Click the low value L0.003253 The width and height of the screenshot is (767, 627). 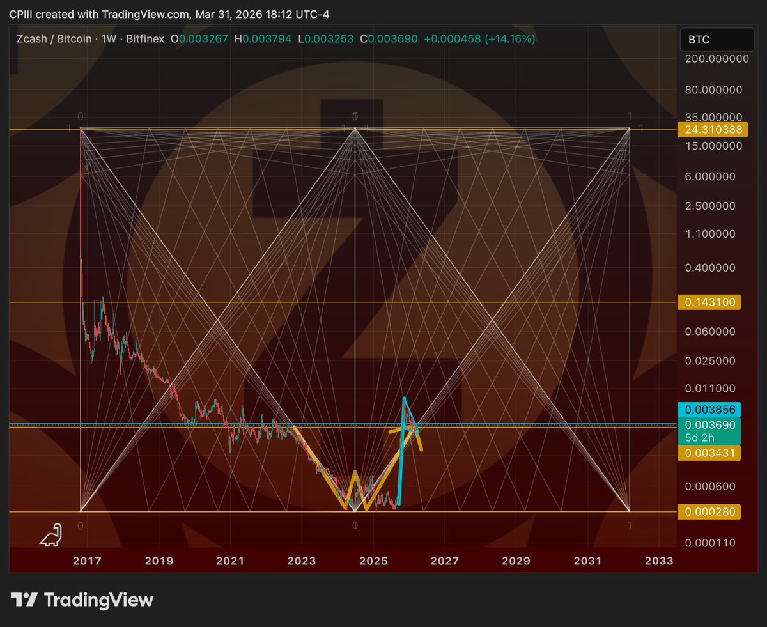pos(325,39)
